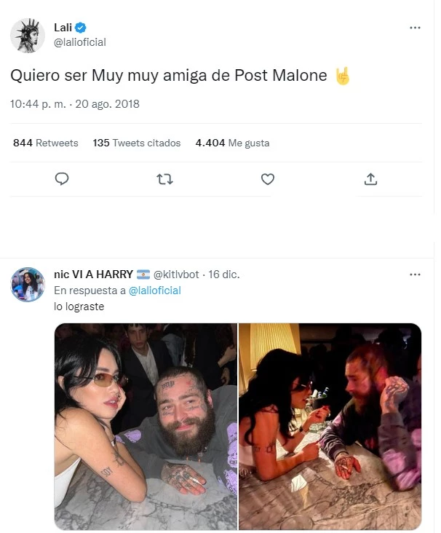Screen dimensions: 441x533
Task: Expand more options on the reply tweet
Action: click(x=415, y=275)
